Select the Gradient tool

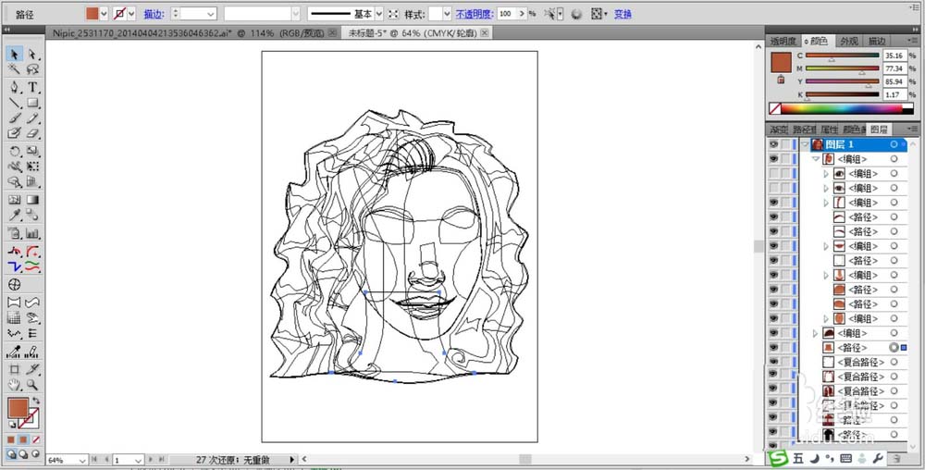[x=33, y=200]
